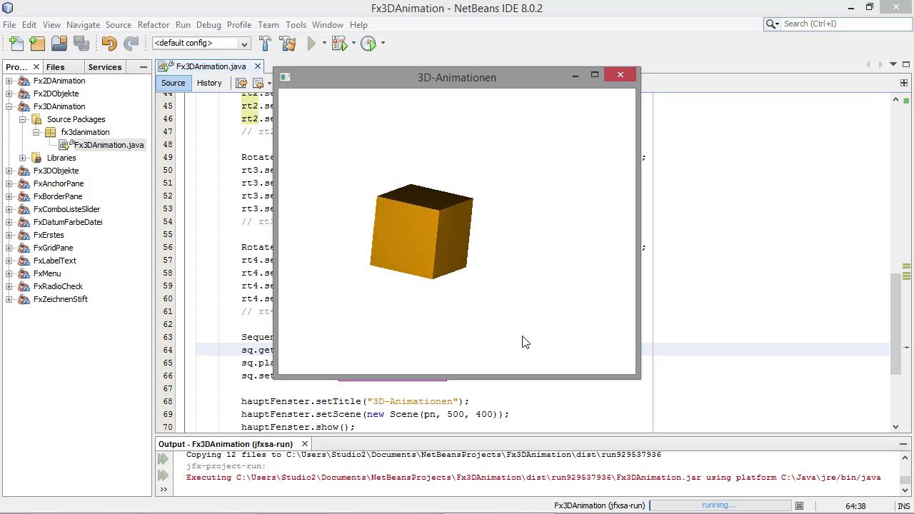Close the Fx3DAnimation.java editor tab

(x=258, y=66)
